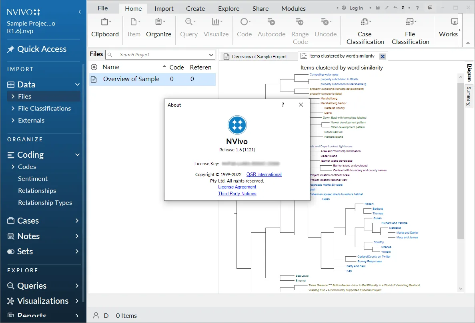Click the help question mark in title bar
The height and width of the screenshot is (323, 475).
pyautogui.click(x=417, y=8)
